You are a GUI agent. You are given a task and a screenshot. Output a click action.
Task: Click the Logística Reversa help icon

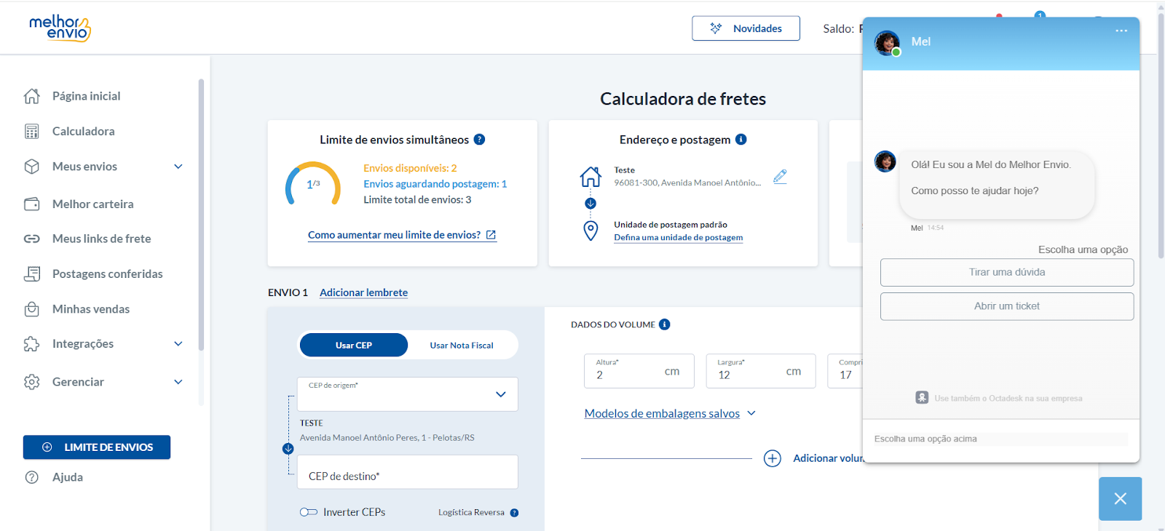pyautogui.click(x=514, y=513)
